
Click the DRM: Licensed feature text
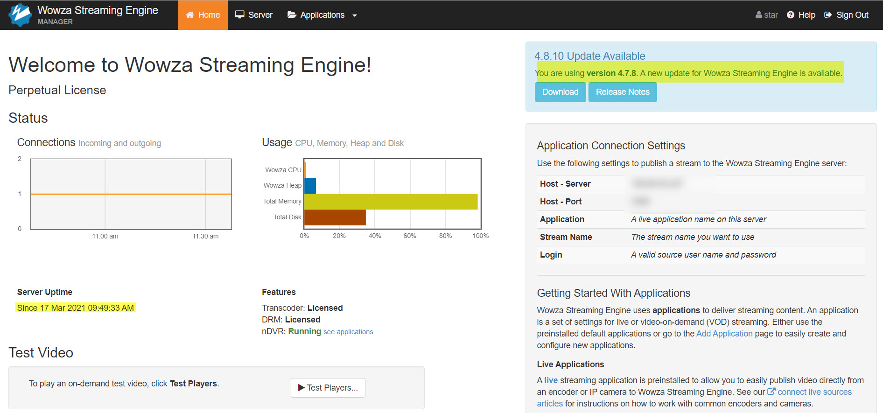click(291, 320)
